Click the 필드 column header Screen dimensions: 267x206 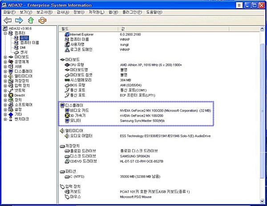(x=89, y=29)
